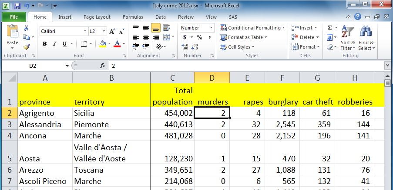Click Decrease Indent icon
The height and width of the screenshot is (190, 393).
tap(136, 47)
